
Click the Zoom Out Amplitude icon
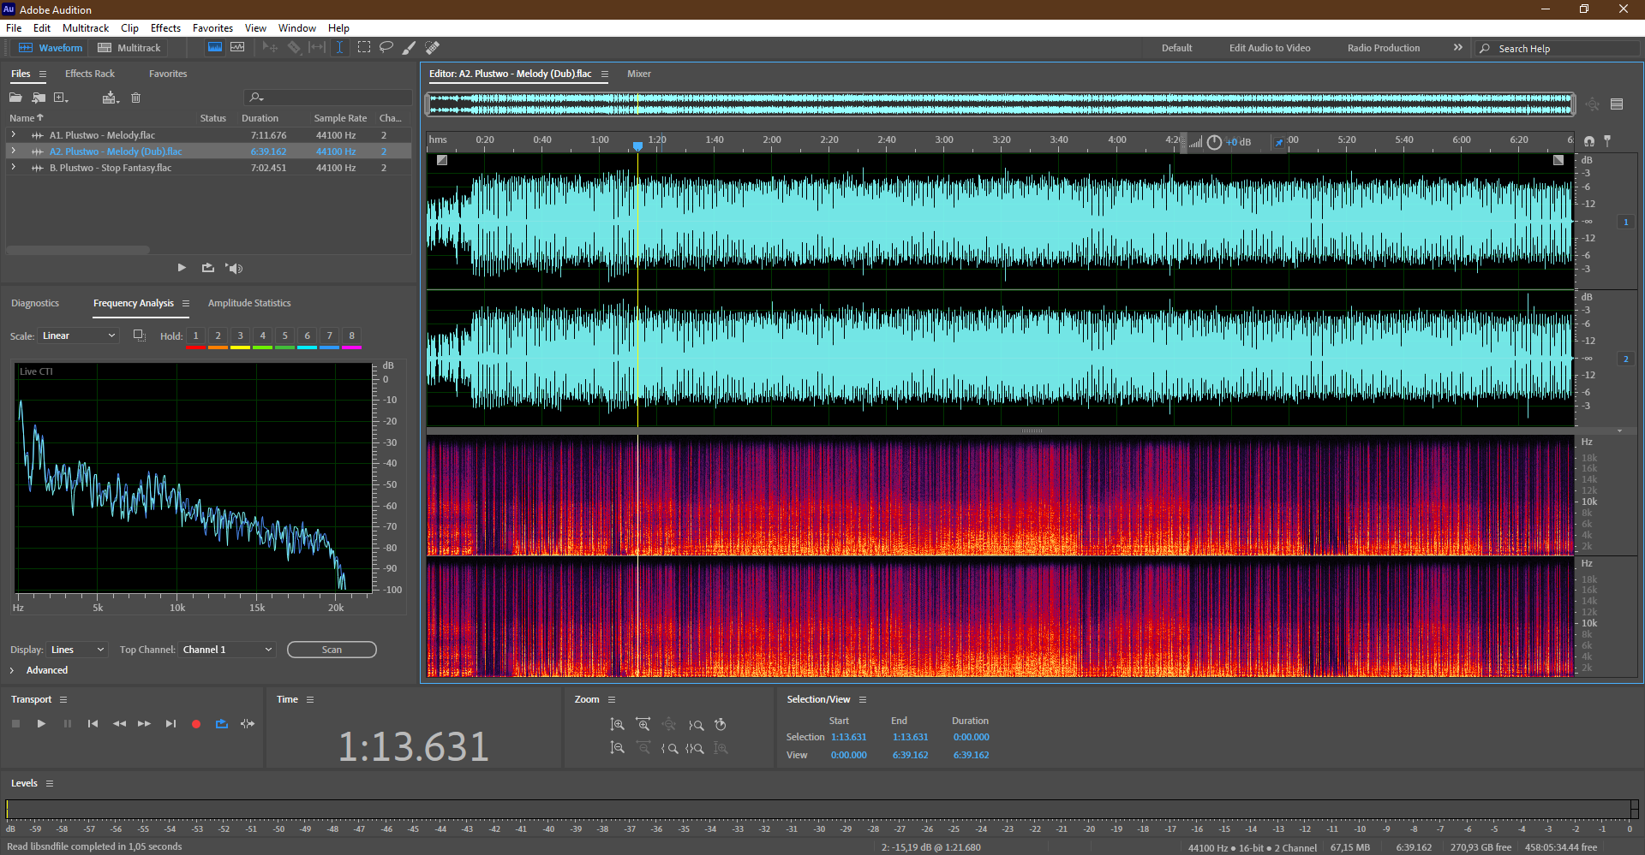617,748
